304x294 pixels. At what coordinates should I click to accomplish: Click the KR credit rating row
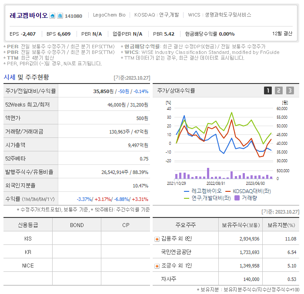coord(77,252)
